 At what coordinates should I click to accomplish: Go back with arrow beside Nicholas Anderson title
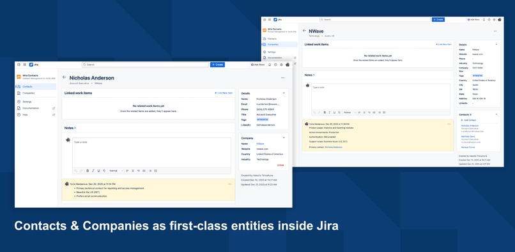[x=65, y=77]
